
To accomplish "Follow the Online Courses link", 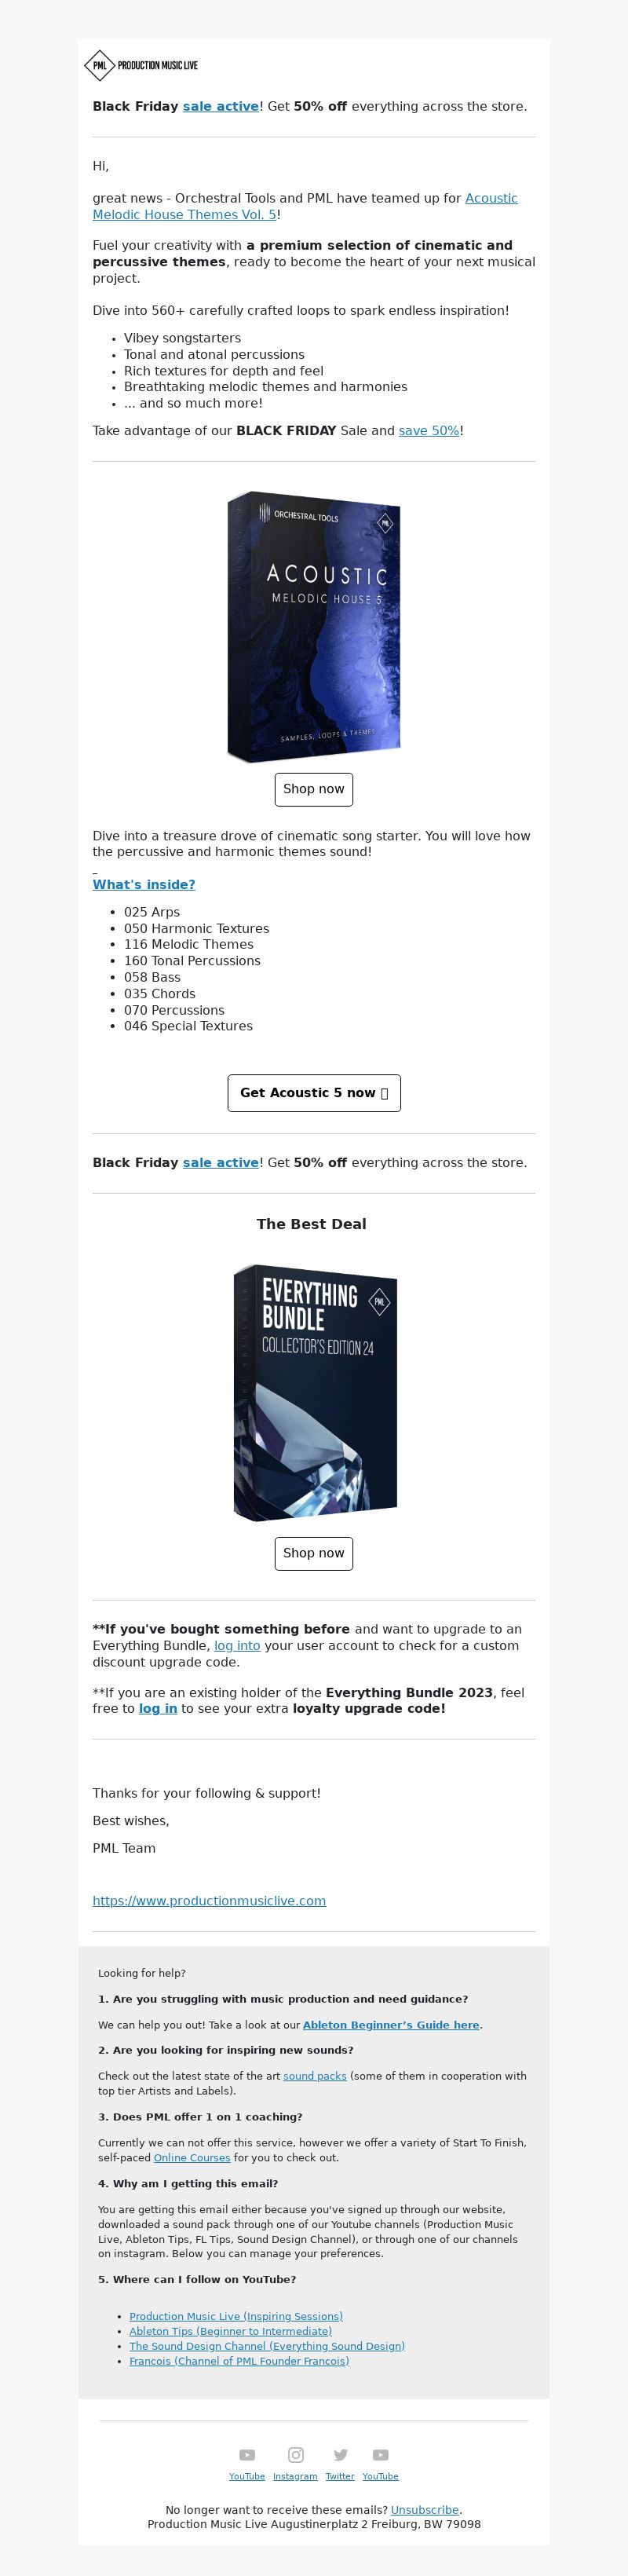I will (x=192, y=2158).
